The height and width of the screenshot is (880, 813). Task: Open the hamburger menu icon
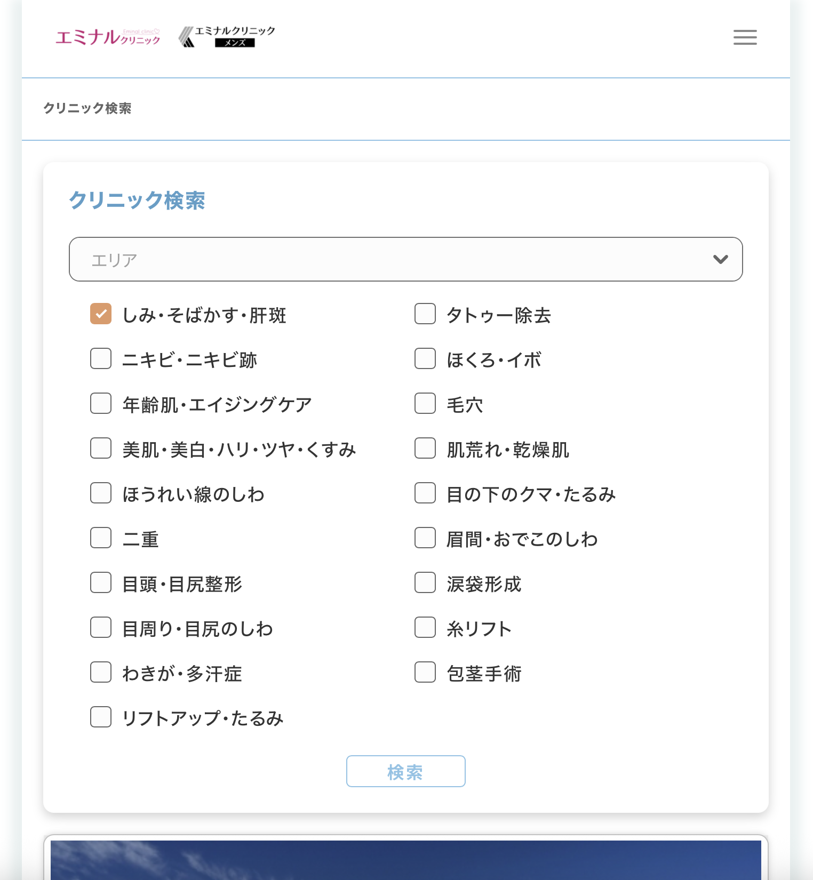click(745, 37)
